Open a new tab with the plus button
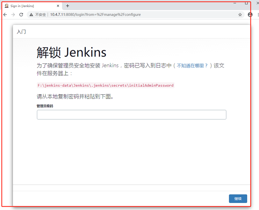Image resolution: width=259 pixels, height=210 pixels. 67,6
